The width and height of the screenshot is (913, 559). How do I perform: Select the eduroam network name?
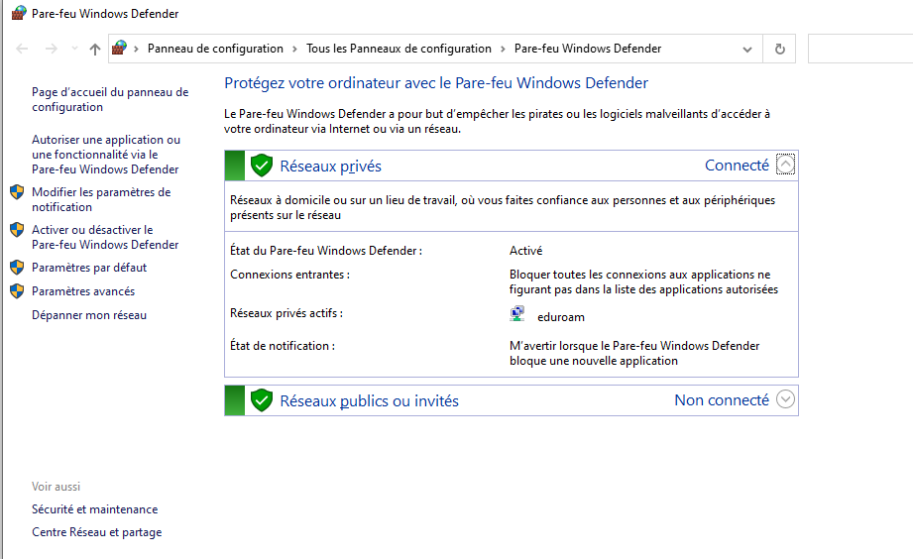(x=561, y=317)
